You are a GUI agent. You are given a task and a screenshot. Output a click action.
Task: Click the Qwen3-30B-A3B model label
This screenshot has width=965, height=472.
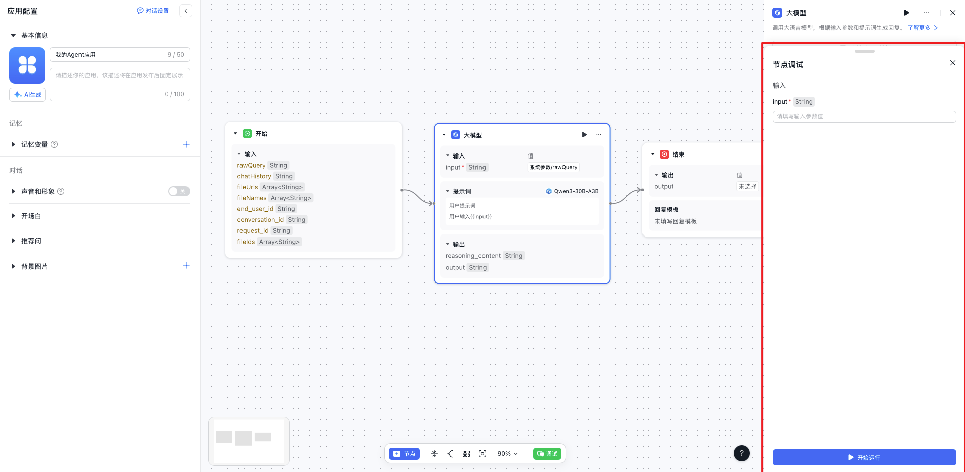pos(573,191)
